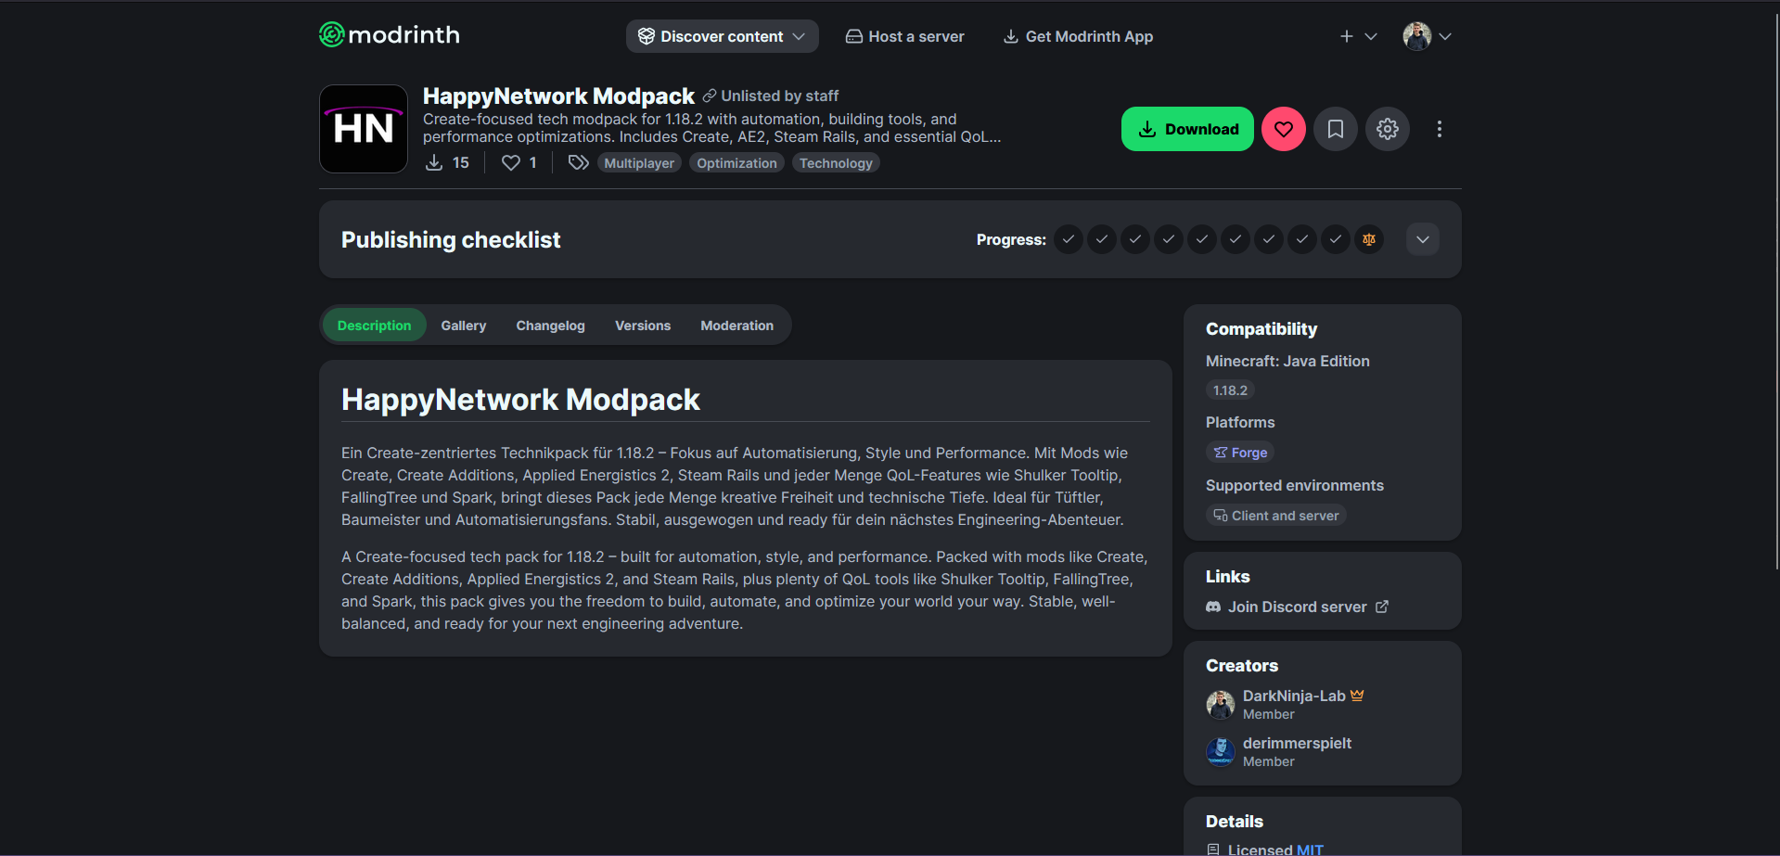This screenshot has width=1780, height=856.
Task: Switch to the Gallery tab
Action: point(464,326)
